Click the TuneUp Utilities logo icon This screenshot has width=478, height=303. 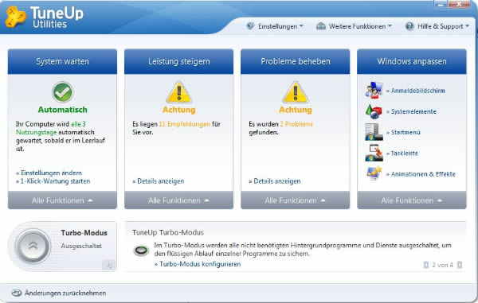[15, 17]
